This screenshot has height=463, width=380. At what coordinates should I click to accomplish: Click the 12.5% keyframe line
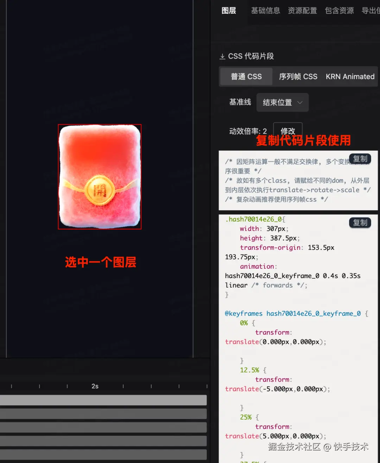point(253,370)
